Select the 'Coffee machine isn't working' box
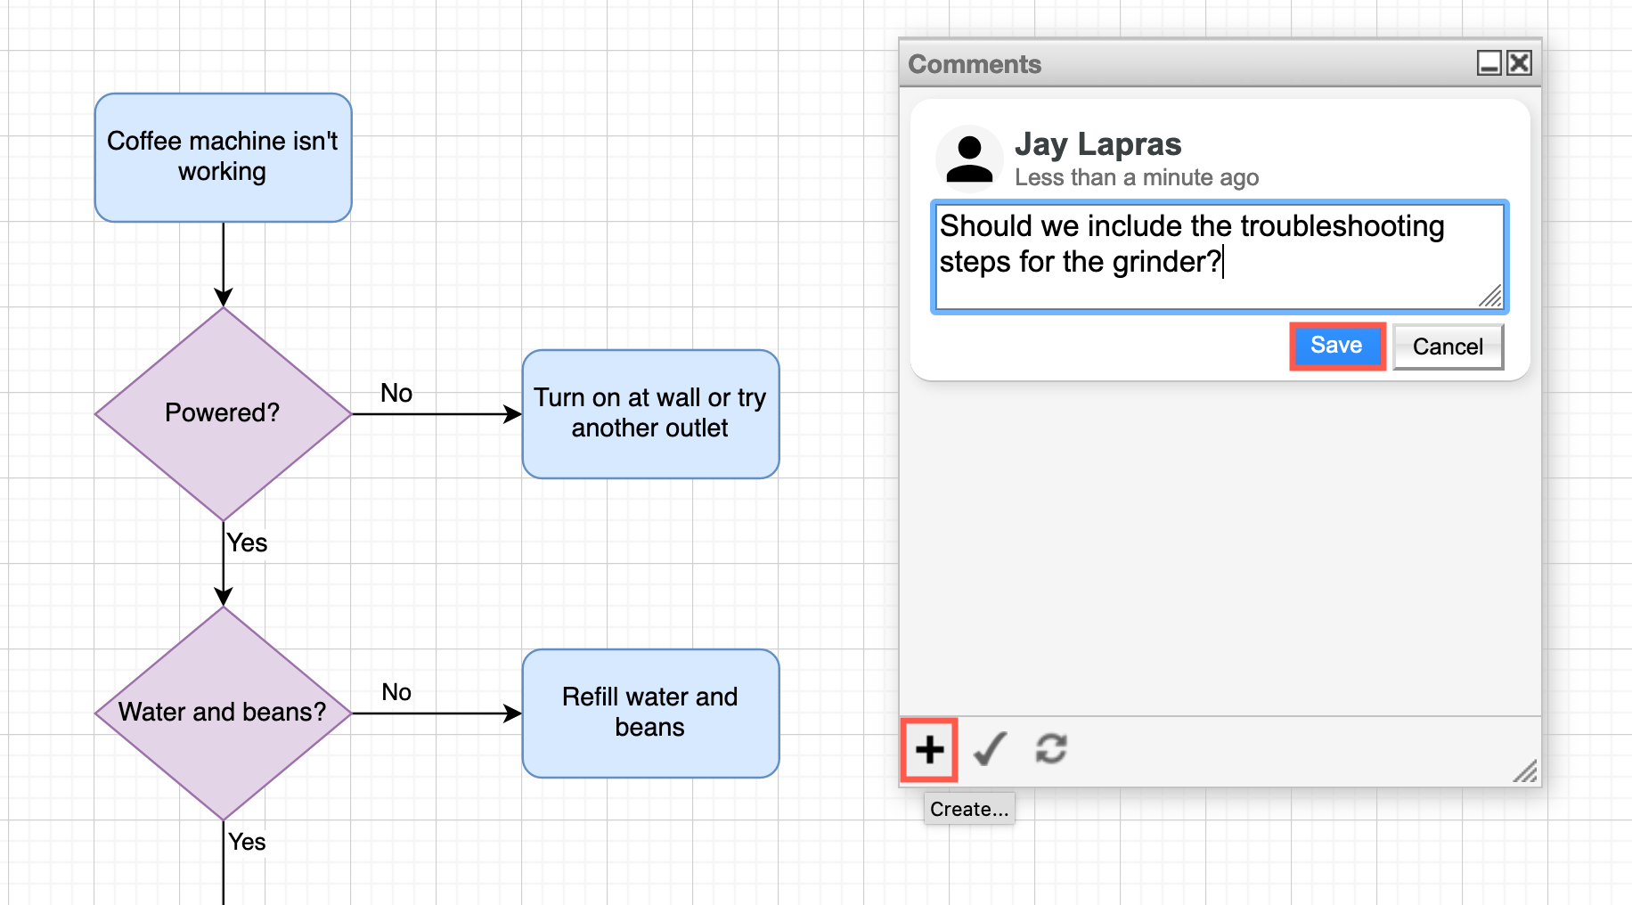The height and width of the screenshot is (905, 1632). click(x=223, y=157)
